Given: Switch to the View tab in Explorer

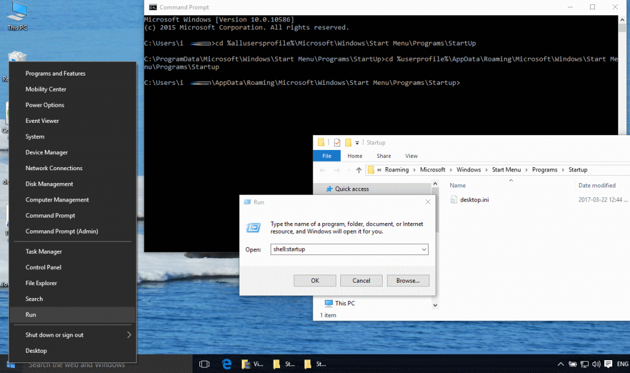Looking at the screenshot, I should (x=411, y=155).
